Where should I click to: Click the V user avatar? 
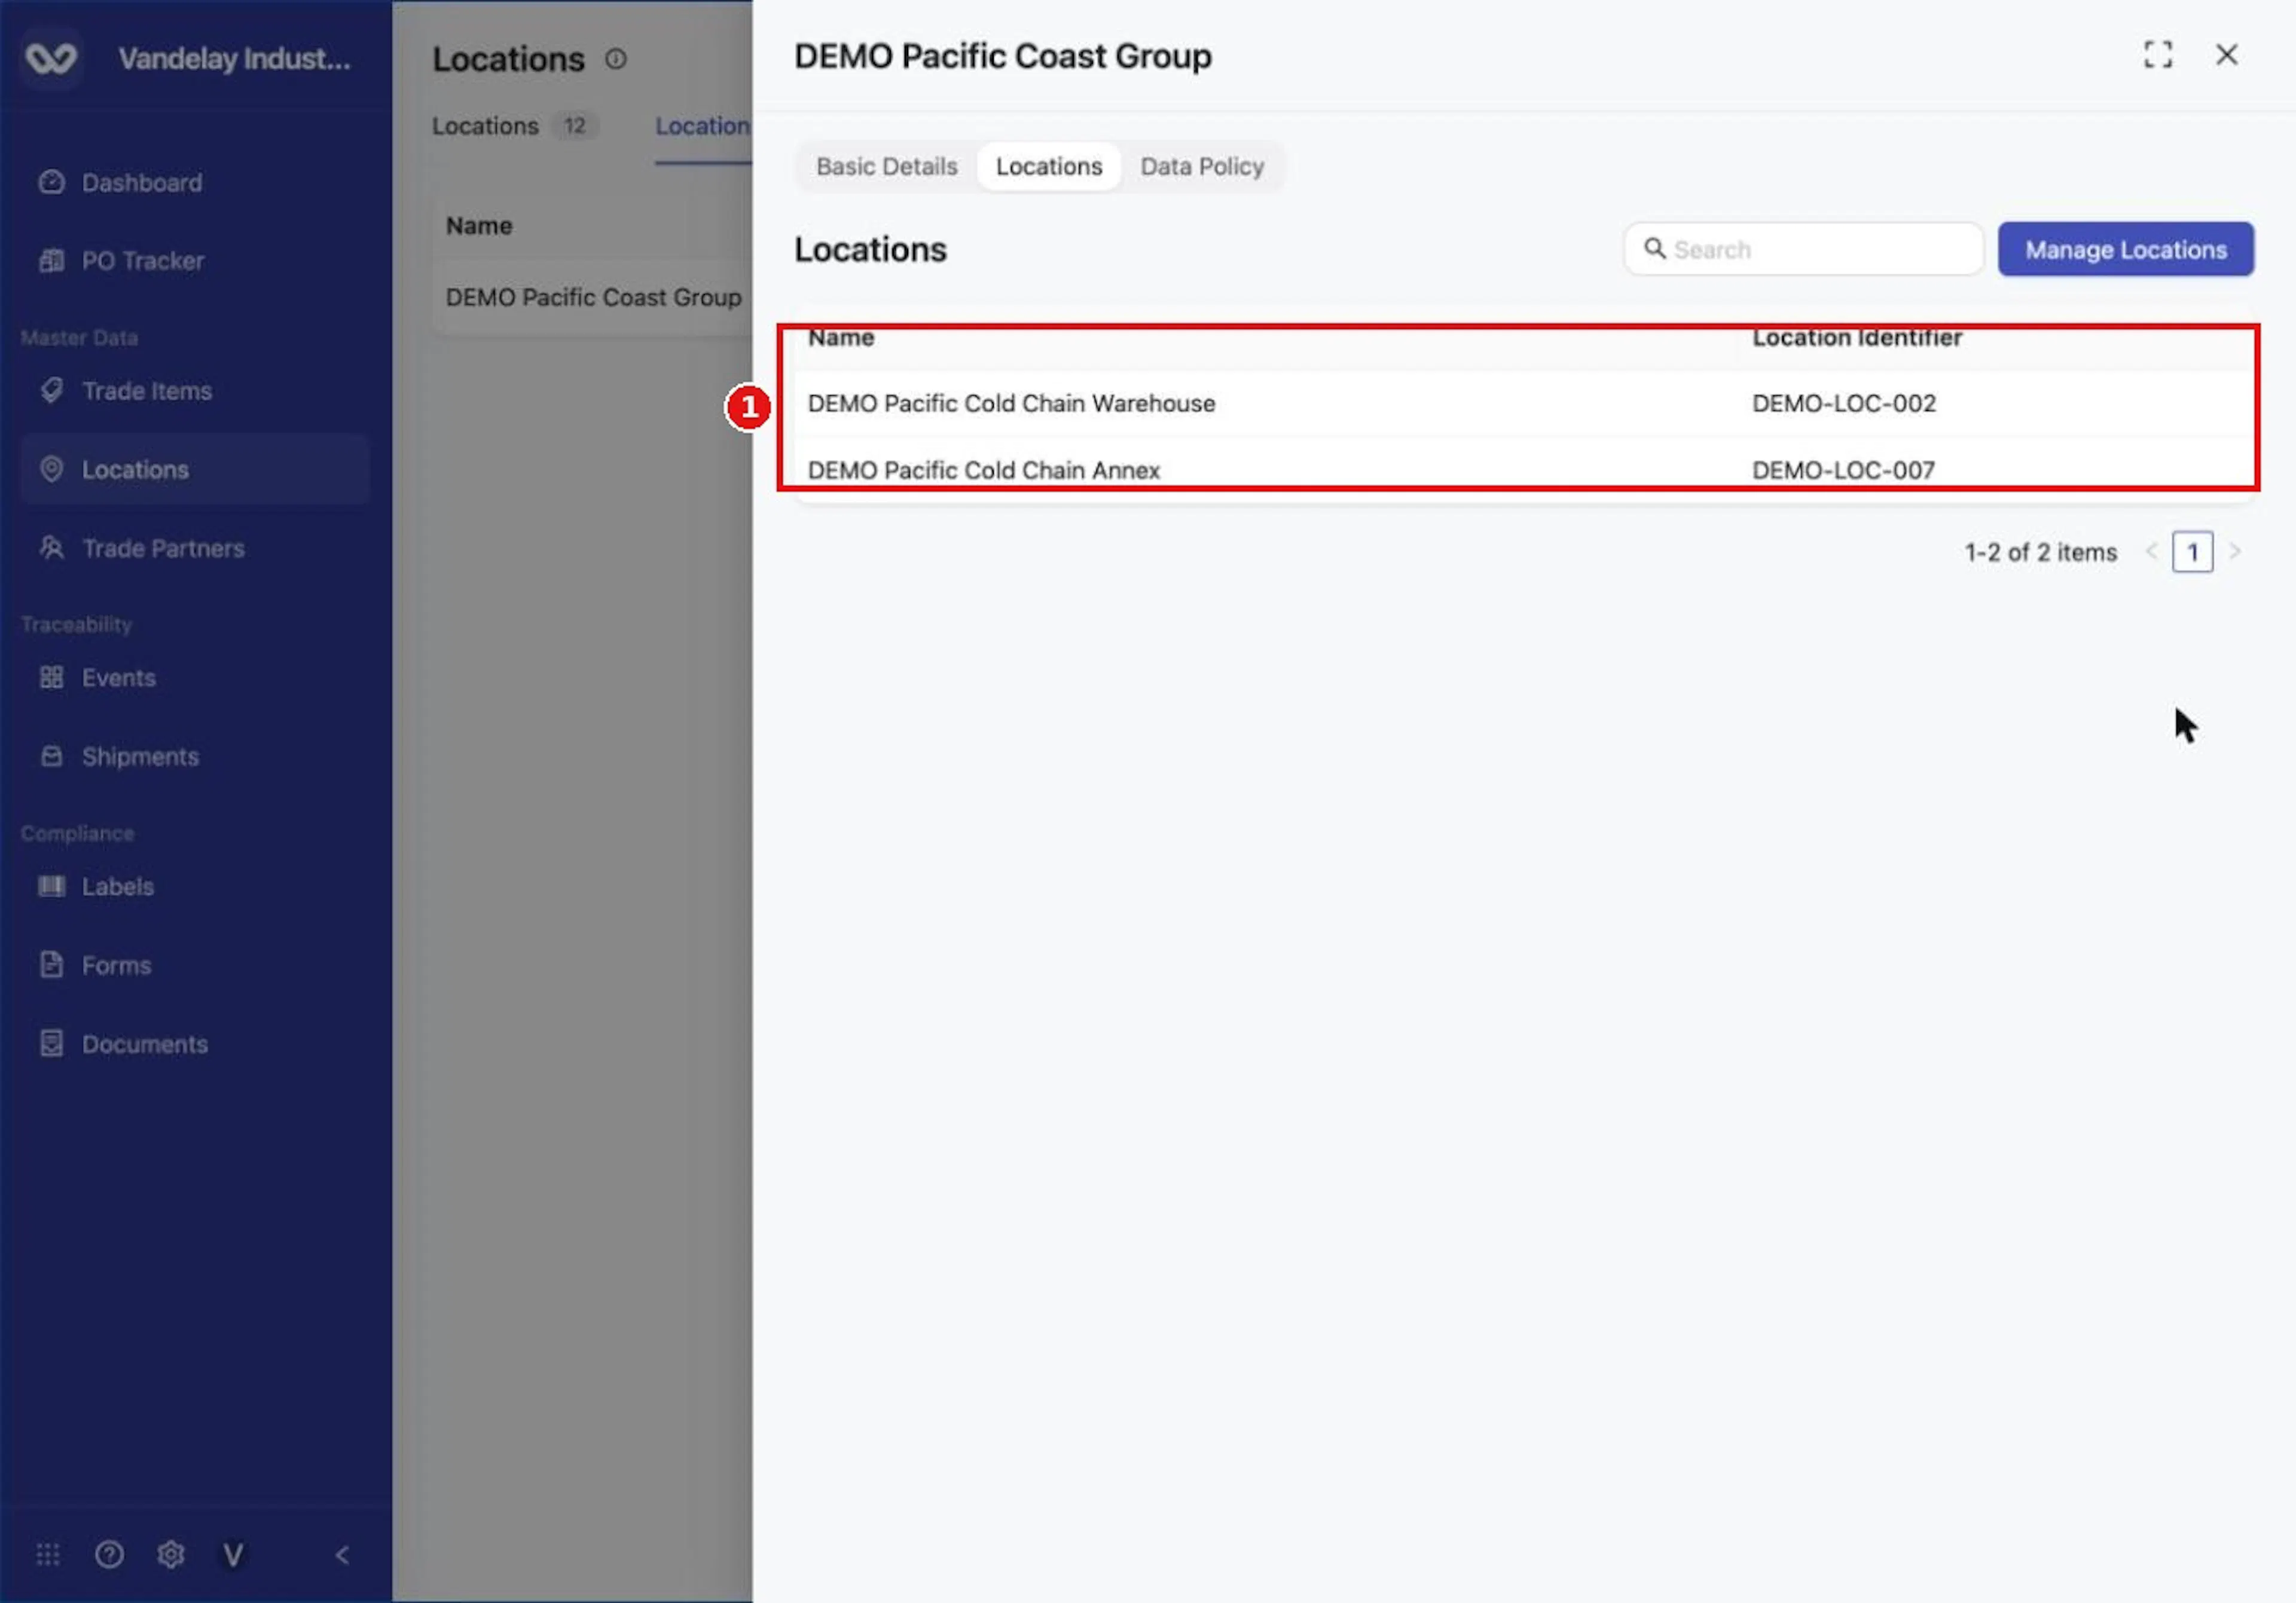(x=233, y=1554)
